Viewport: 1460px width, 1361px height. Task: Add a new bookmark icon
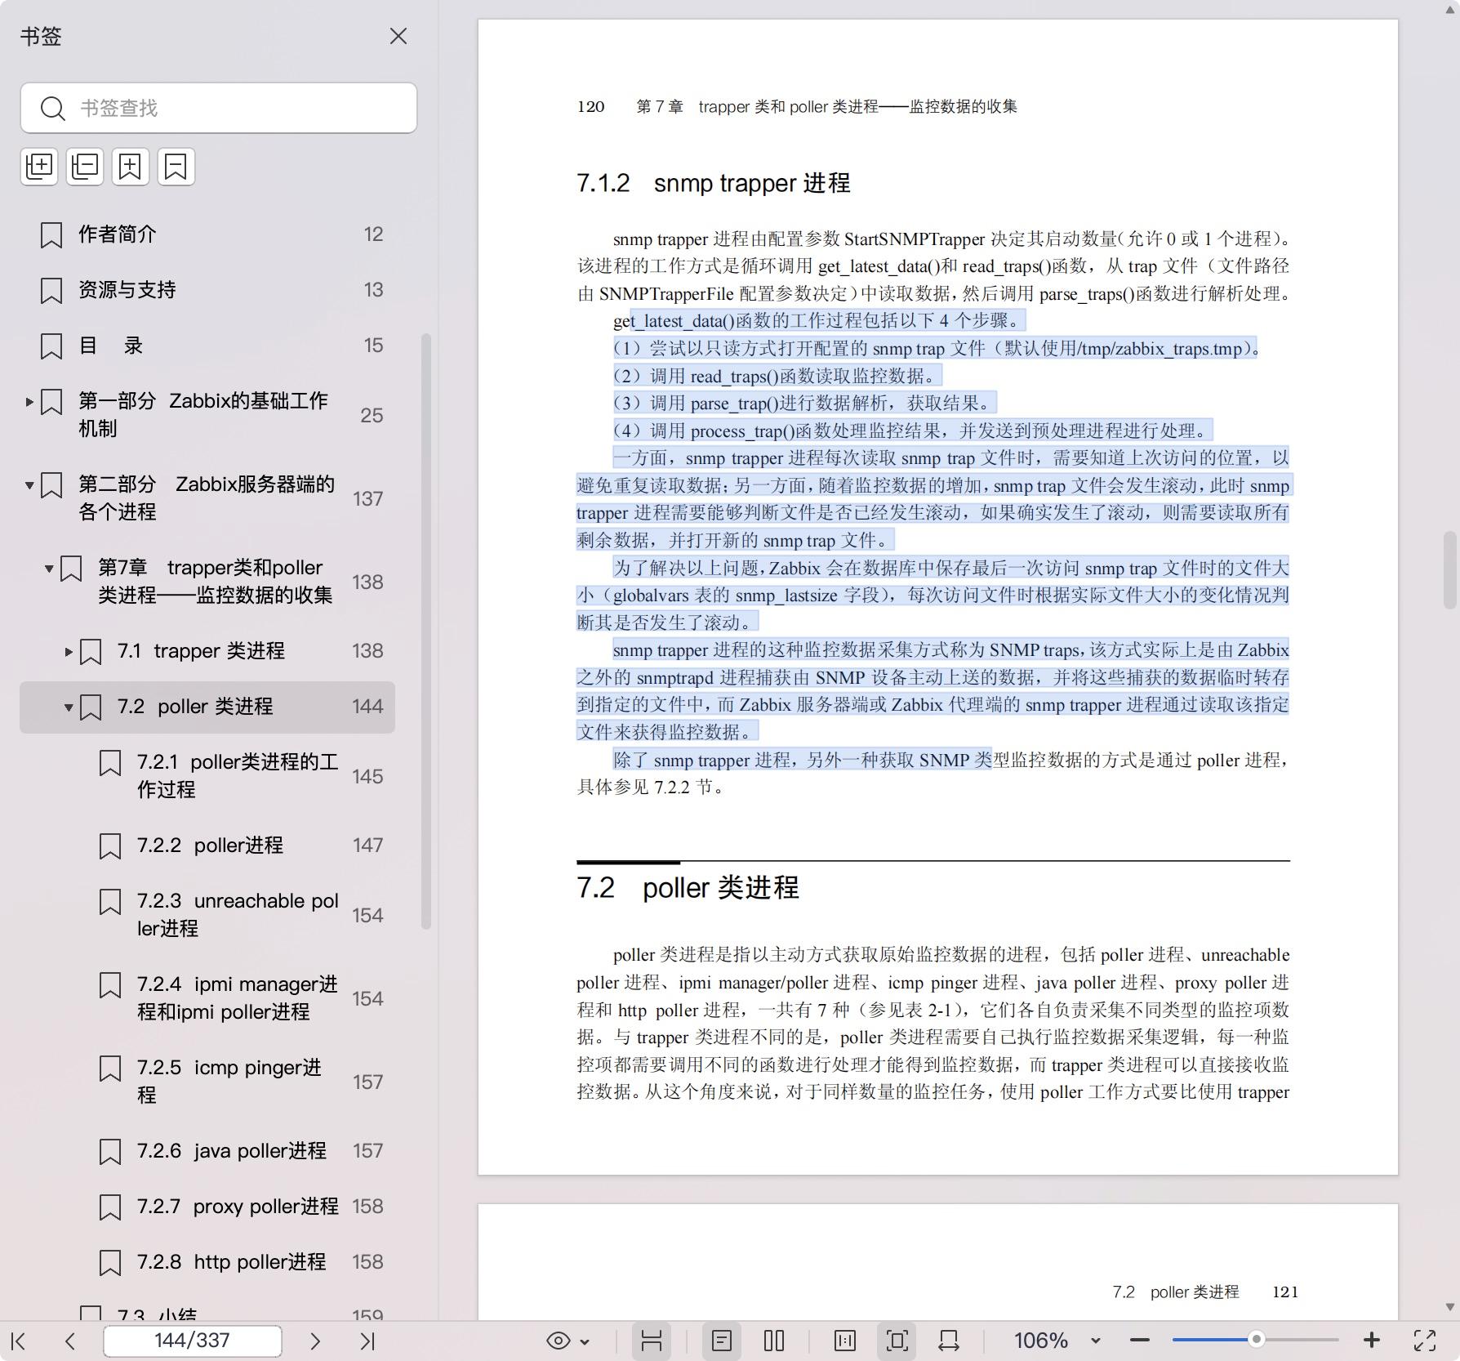[131, 167]
